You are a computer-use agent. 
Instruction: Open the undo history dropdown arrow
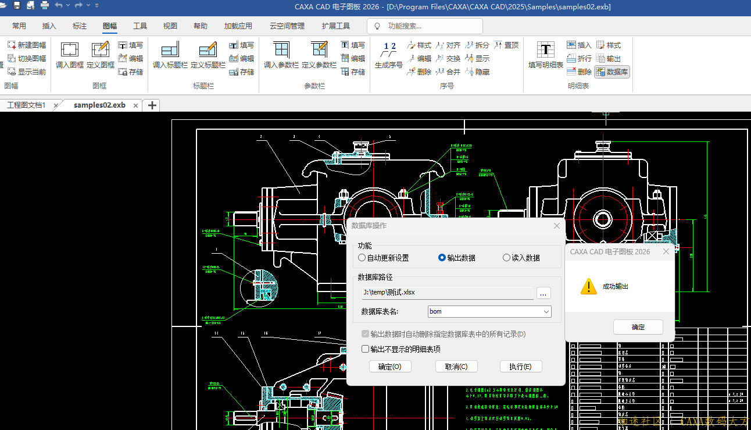(x=68, y=6)
